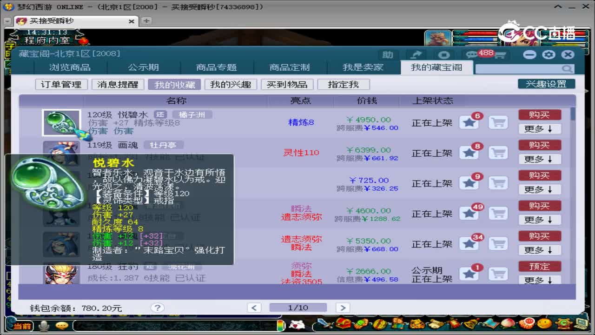This screenshot has height=335, width=595.
Task: Select the 我的藏宝阁 tab
Action: coord(436,67)
